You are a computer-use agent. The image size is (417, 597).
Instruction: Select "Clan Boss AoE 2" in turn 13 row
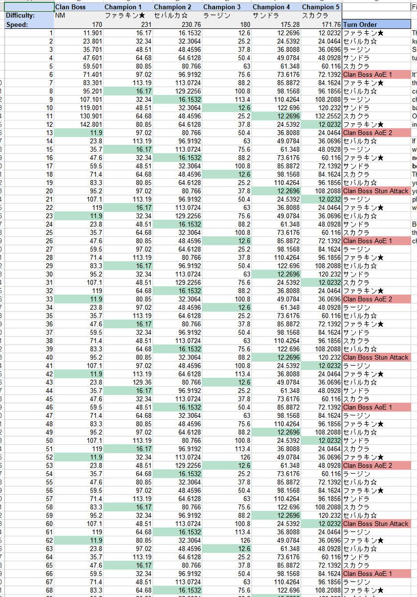(376, 133)
